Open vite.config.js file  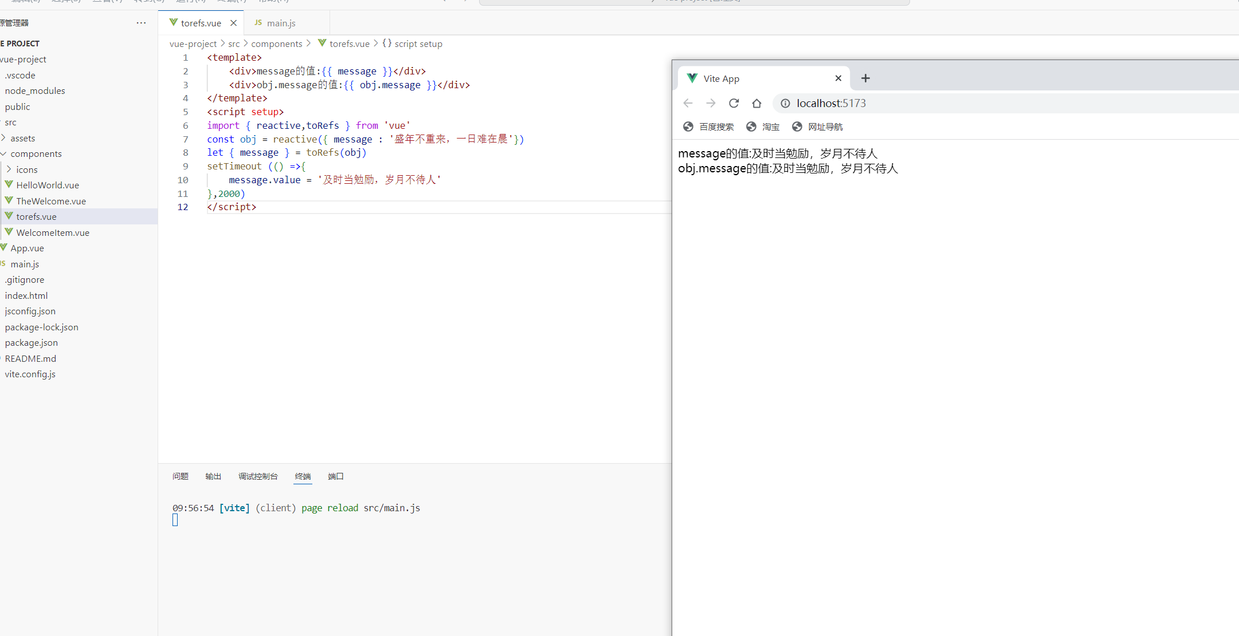coord(30,374)
